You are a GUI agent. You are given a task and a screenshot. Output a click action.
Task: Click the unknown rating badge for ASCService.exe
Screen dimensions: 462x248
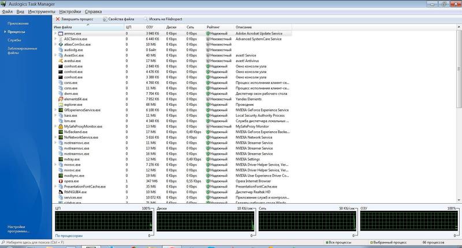208,39
